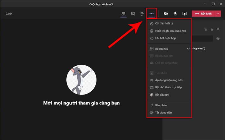This screenshot has height=140, width=225.
Task: Mute the microphone
Action: point(175,13)
